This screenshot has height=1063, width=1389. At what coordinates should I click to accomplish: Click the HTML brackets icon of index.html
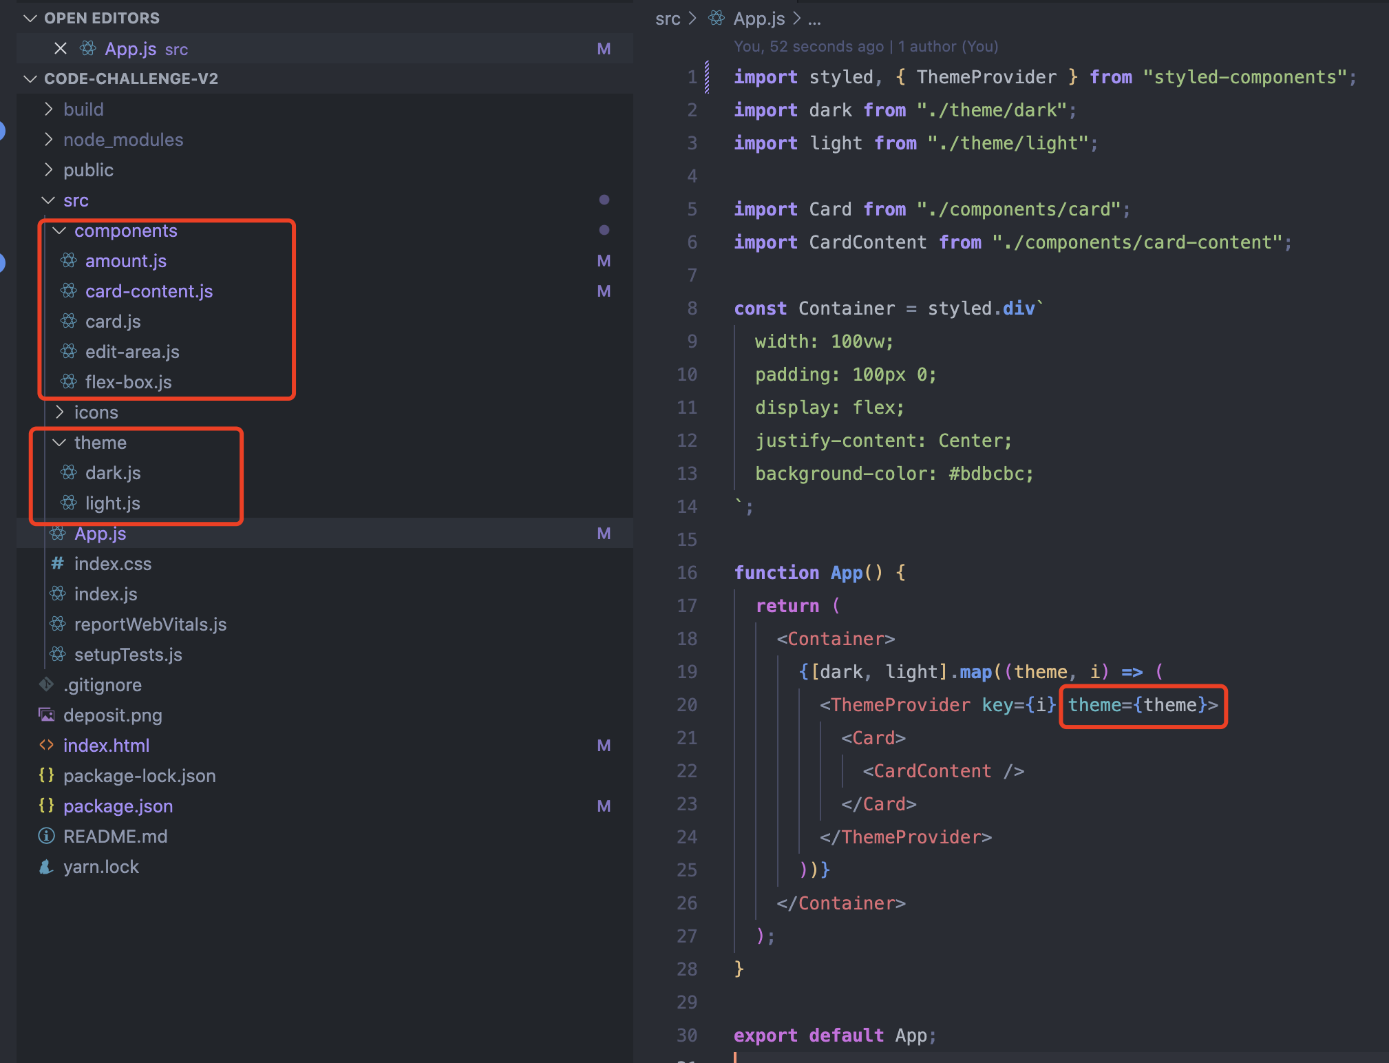(x=47, y=745)
